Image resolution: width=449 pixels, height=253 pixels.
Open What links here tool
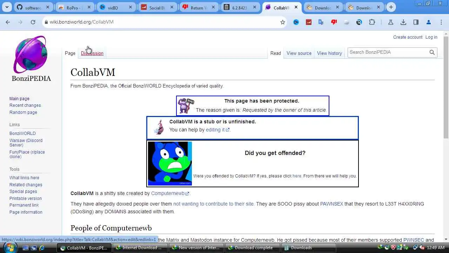[24, 178]
